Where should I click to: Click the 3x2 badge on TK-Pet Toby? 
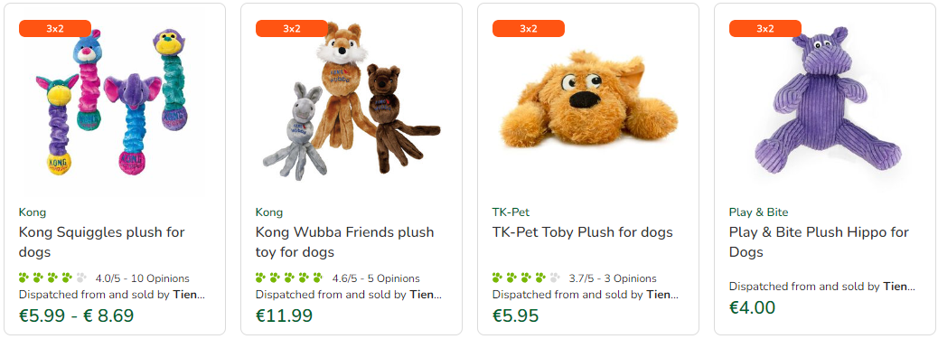point(529,29)
